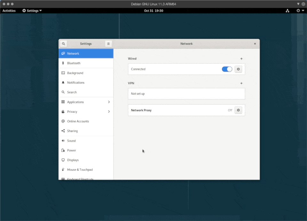Add a new Wired connection profile
The height and width of the screenshot is (221, 307).
click(241, 59)
